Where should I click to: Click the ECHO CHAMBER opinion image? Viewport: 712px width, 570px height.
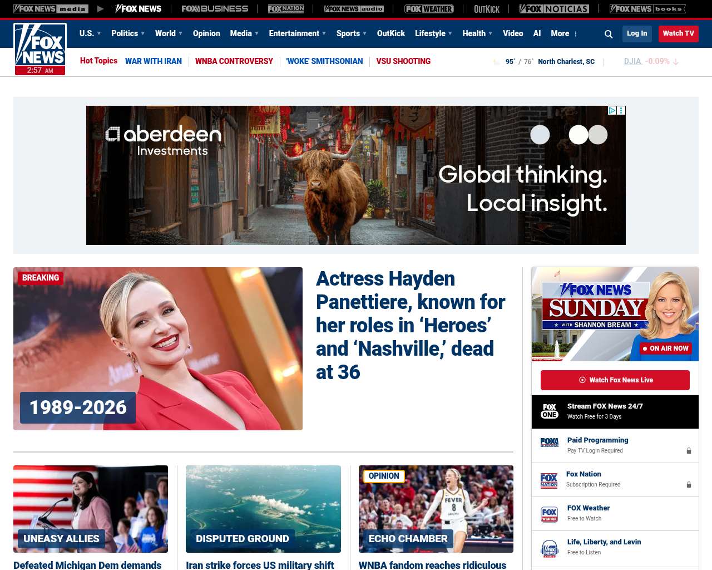pos(436,509)
